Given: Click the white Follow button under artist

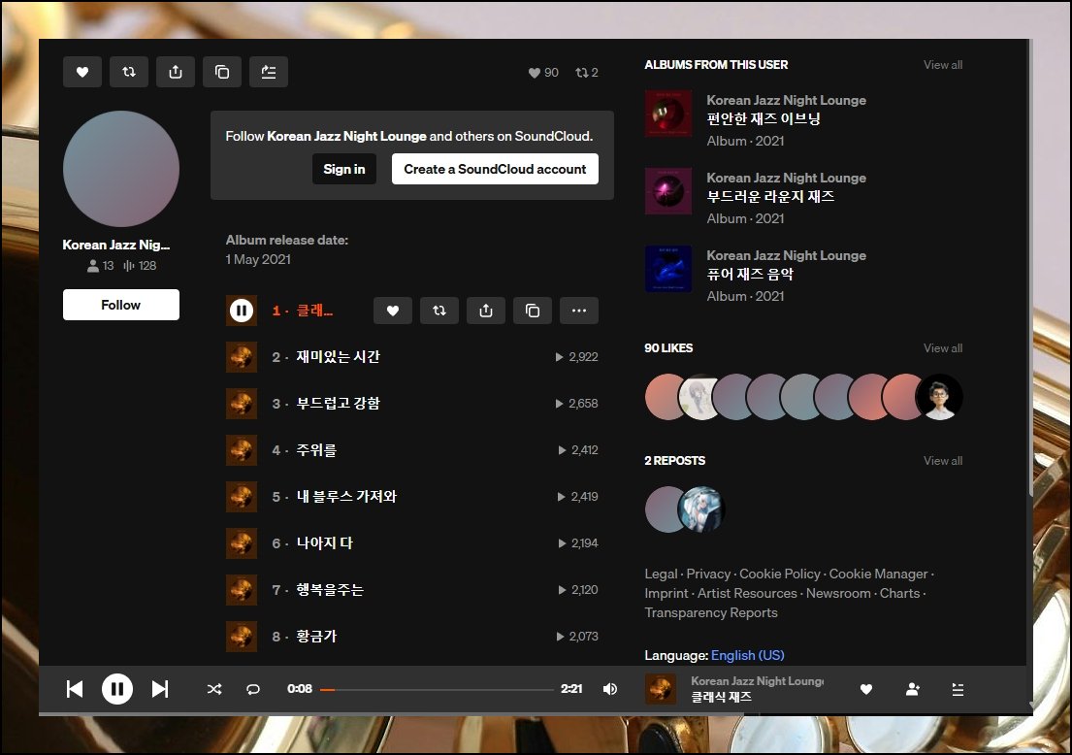Looking at the screenshot, I should (x=121, y=305).
